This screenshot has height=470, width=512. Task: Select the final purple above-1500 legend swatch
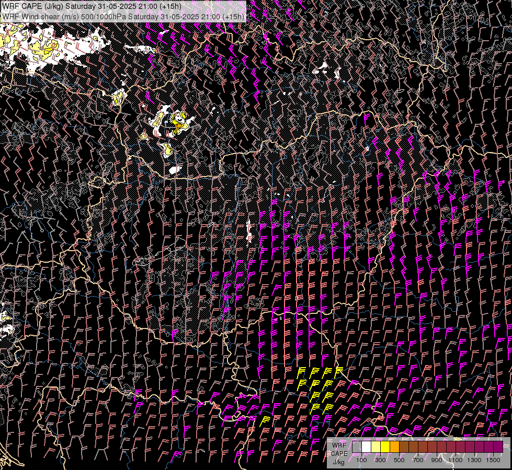coord(498,446)
